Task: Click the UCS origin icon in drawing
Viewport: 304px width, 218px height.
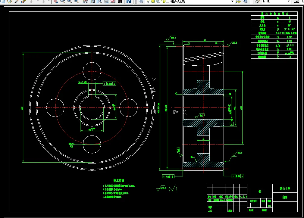Action: pos(153,112)
